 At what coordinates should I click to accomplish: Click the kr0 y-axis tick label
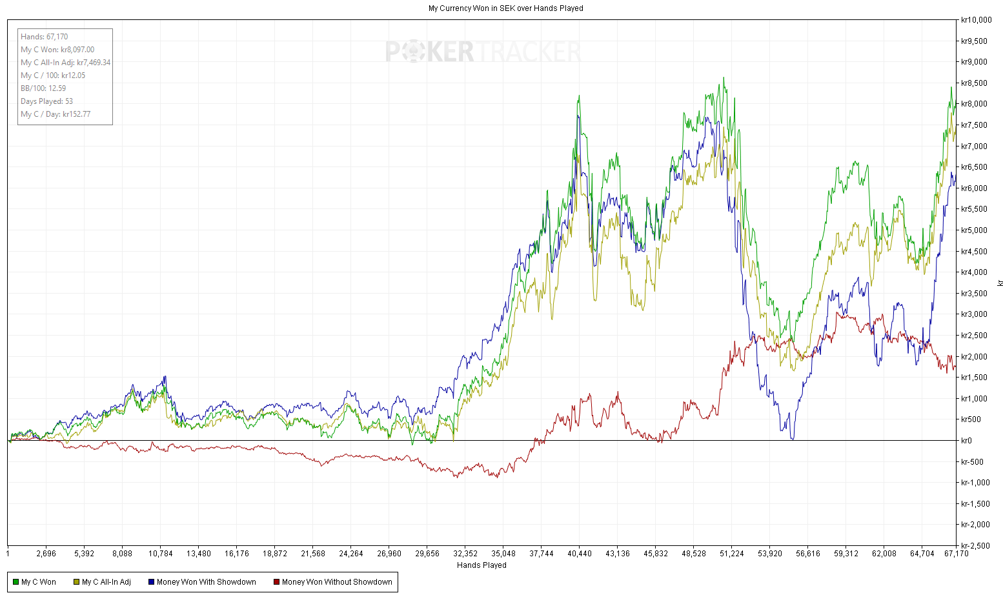click(x=966, y=441)
